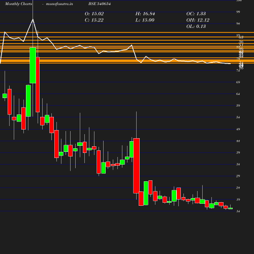Click the '34' price axis label
Image resolution: width=254 pixels, height=254 pixels.
coord(238,165)
